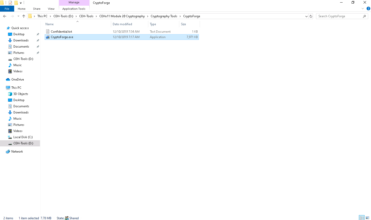Expand the ribbon with the chevron
Screen dimensions: 371x220
point(362,8)
